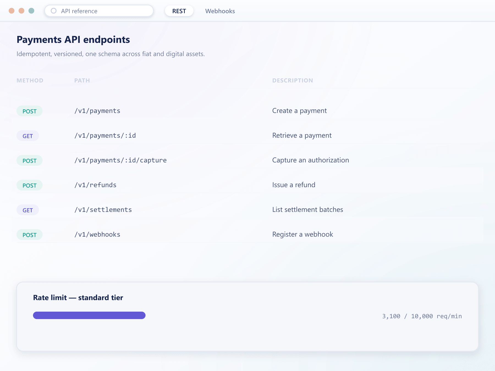Image resolution: width=495 pixels, height=371 pixels.
Task: Click 'List settlement batches' description
Action: pyautogui.click(x=308, y=210)
